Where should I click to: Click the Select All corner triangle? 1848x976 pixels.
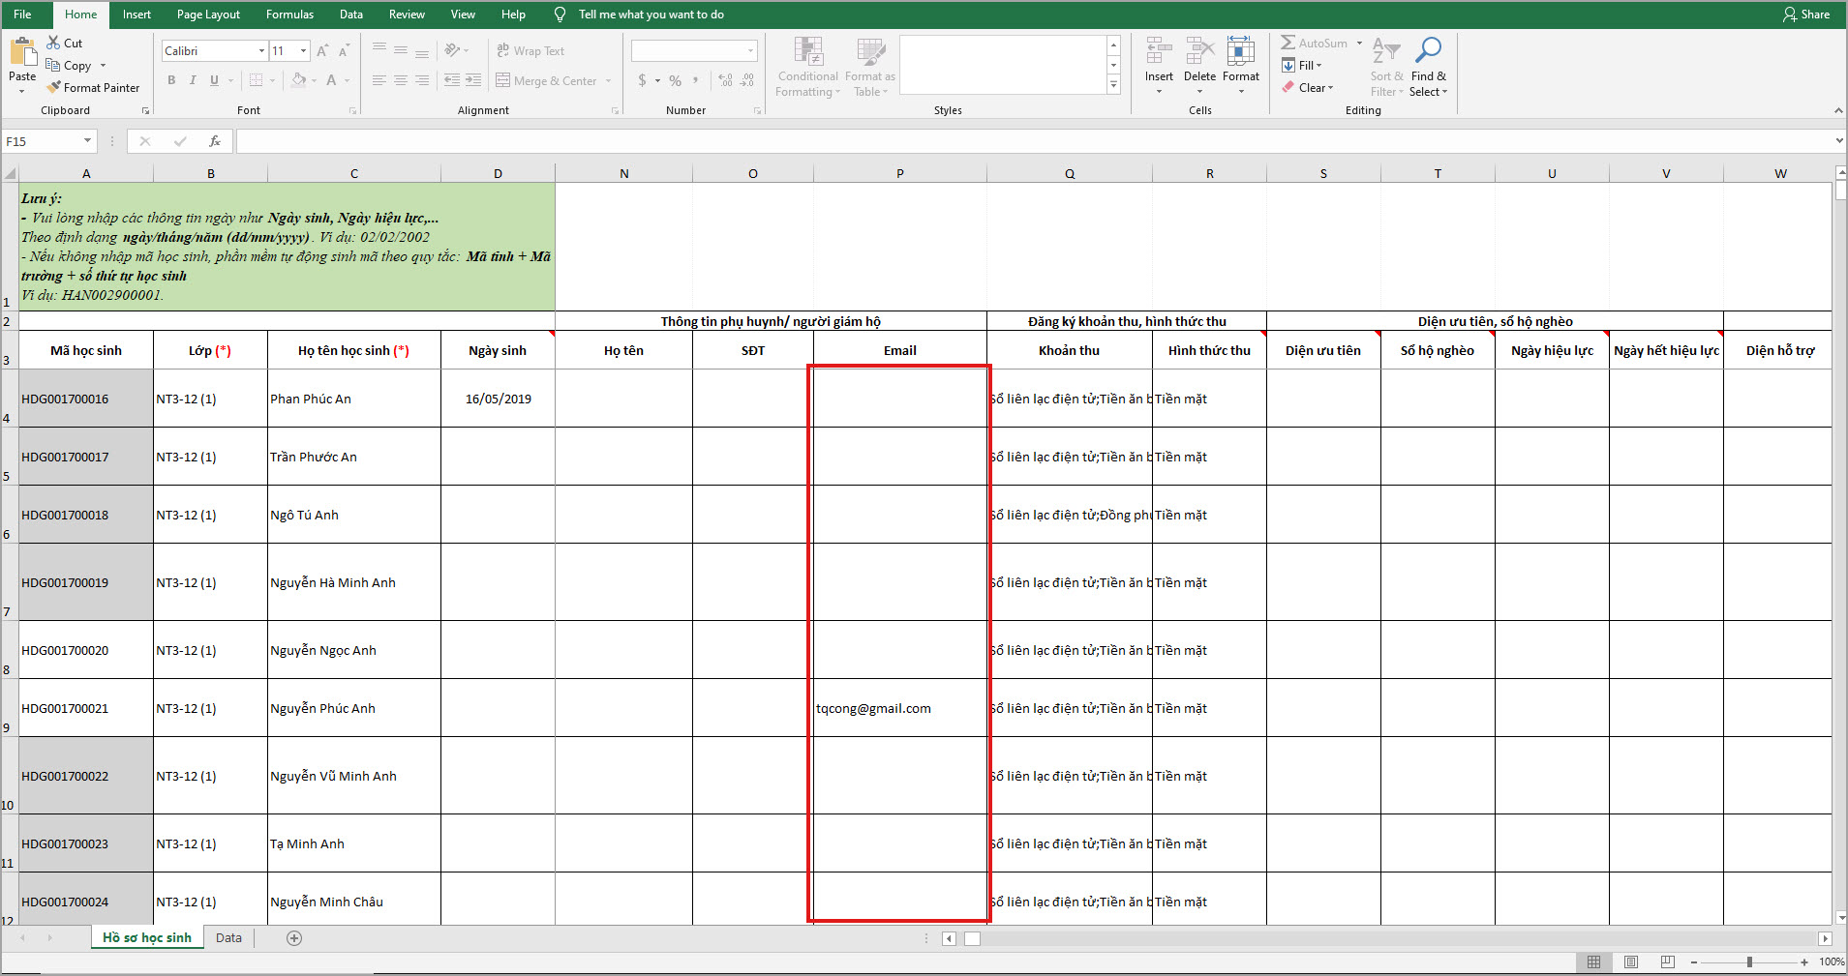(x=11, y=174)
